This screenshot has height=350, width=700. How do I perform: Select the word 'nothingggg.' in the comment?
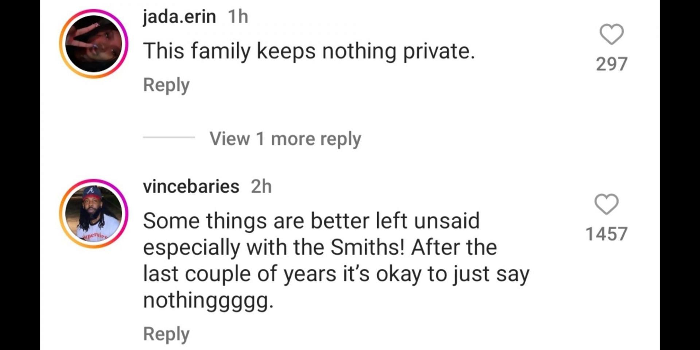coord(208,301)
